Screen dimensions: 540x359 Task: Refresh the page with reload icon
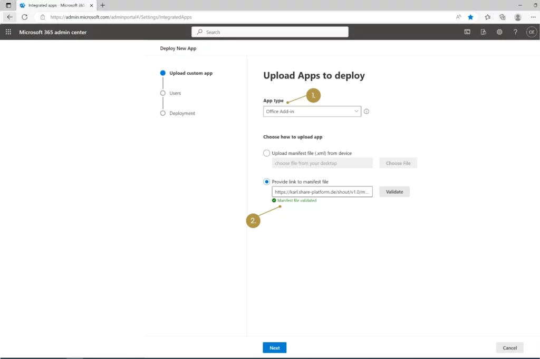pyautogui.click(x=24, y=17)
